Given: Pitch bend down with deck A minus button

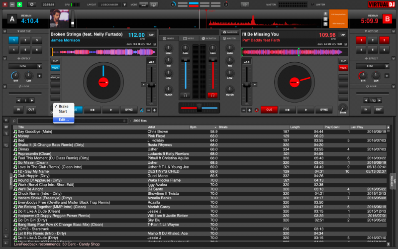Looking at the screenshot, I should coord(148,110).
